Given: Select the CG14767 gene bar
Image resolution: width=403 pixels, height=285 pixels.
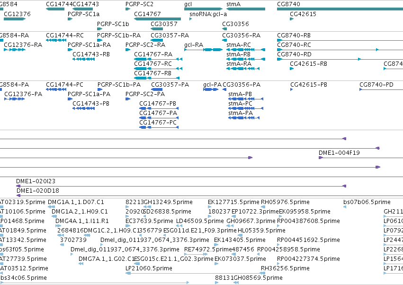Looking at the screenshot, I should click(157, 19).
